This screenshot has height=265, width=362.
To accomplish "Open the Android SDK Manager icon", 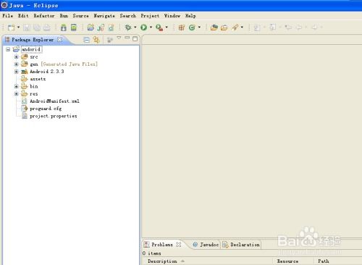I will (x=64, y=28).
